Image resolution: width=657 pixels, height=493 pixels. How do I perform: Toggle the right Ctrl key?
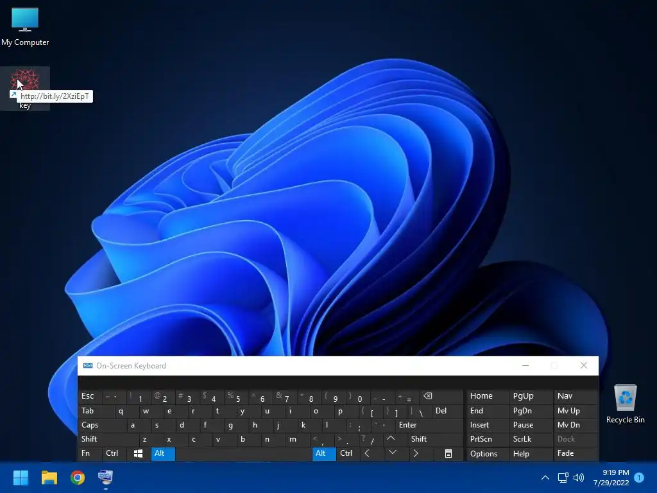[x=348, y=454]
